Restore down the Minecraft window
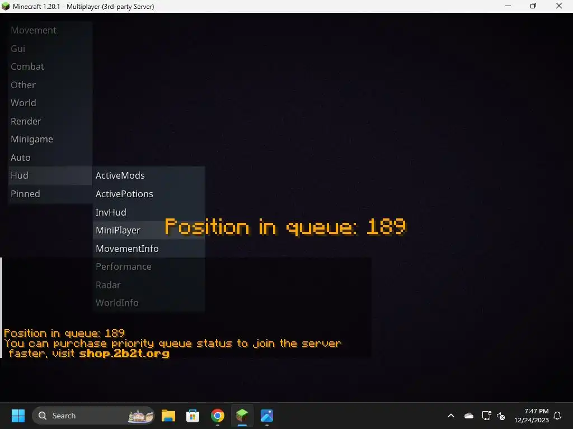573x429 pixels. (533, 6)
